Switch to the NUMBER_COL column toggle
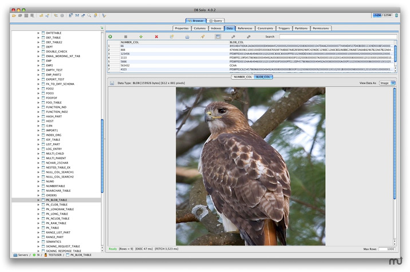Image resolution: width=410 pixels, height=272 pixels. (243, 77)
